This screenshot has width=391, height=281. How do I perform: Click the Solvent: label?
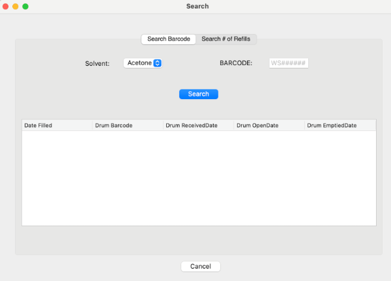(x=97, y=64)
